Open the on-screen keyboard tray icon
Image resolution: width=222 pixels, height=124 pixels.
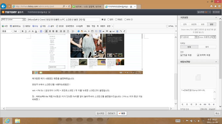[178, 121]
